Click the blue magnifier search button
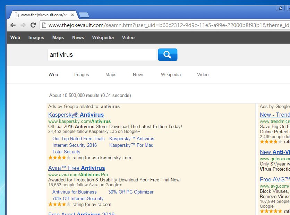Viewport: 290px width, 215px height. tap(168, 55)
